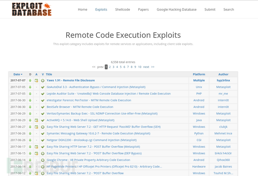Image resolution: width=258 pixels, height=176 pixels.
Task: Click unverified clock icon on Google Chrome V8 row
Action: 43,160
